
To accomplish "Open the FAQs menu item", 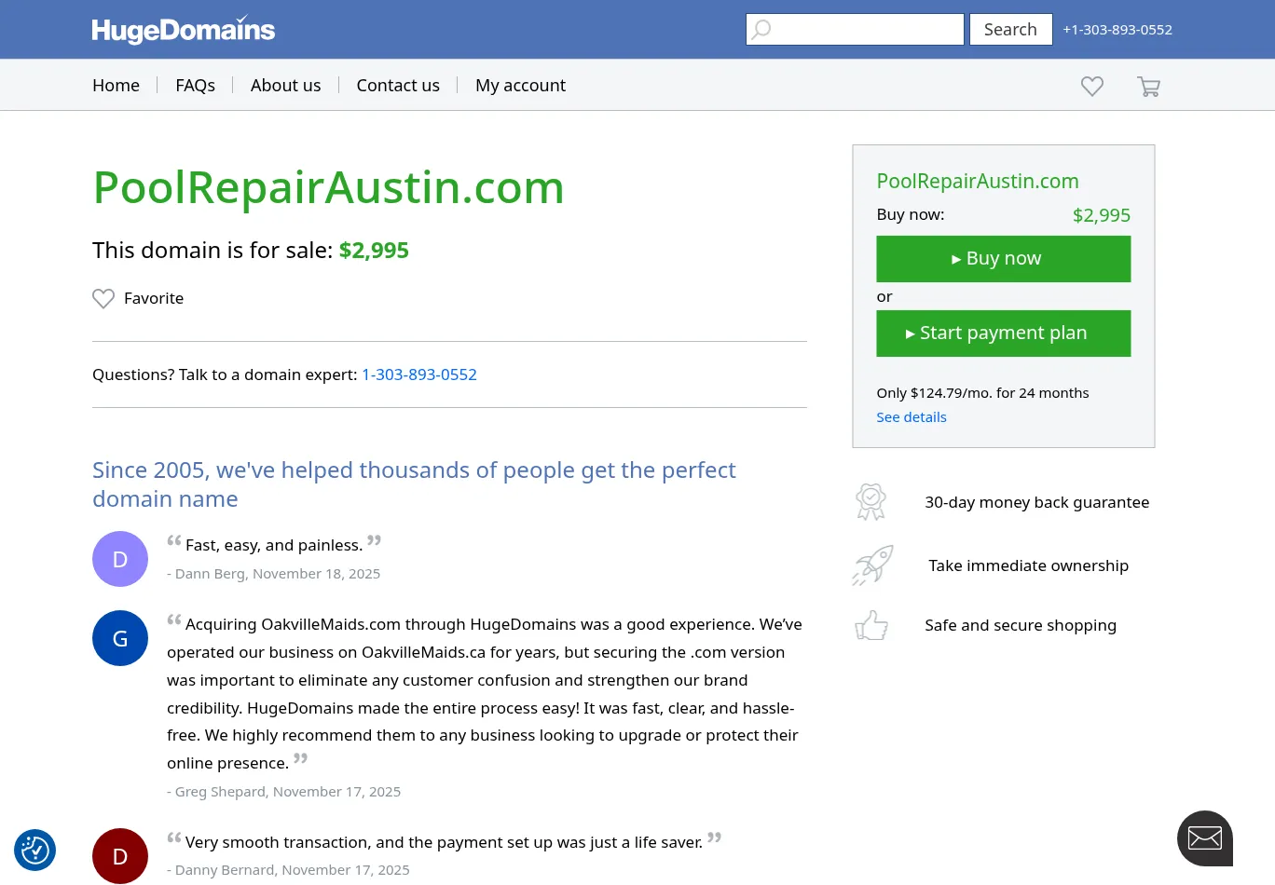I will click(195, 86).
